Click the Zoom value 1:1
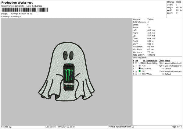Screen dimensions: 183x129 [177, 13]
